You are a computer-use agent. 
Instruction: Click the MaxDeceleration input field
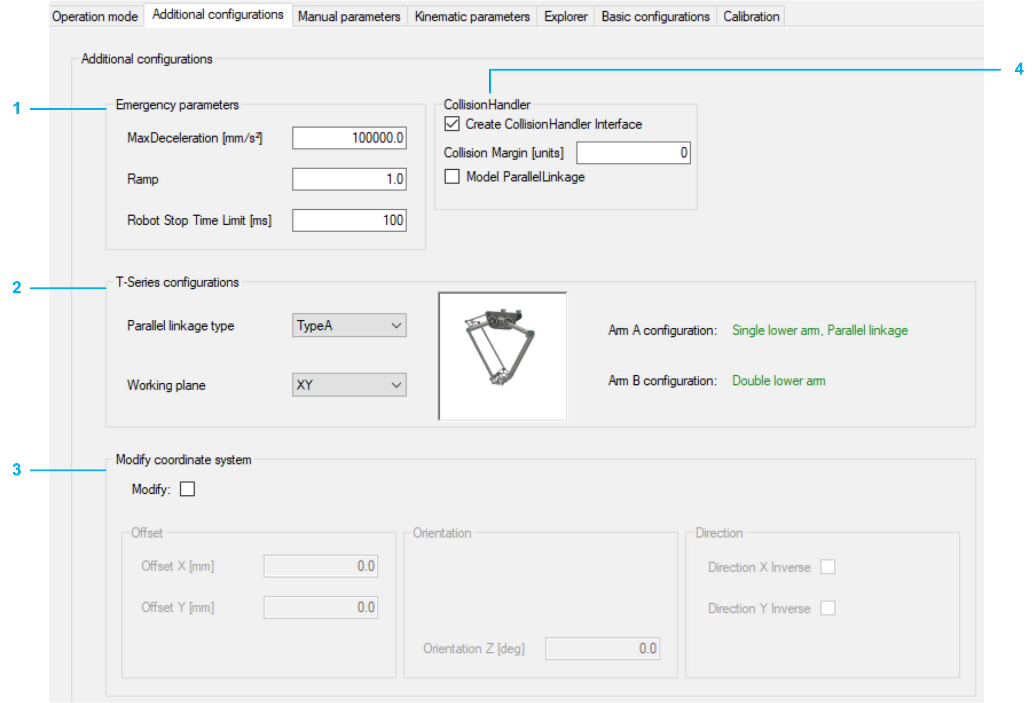tap(349, 138)
